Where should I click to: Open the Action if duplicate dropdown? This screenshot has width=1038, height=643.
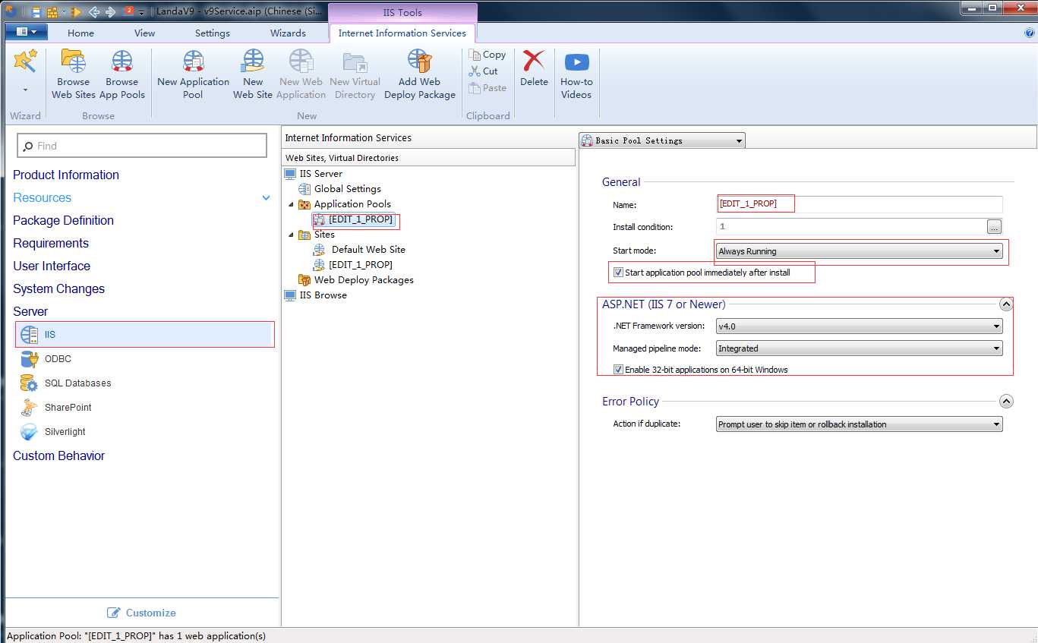859,424
